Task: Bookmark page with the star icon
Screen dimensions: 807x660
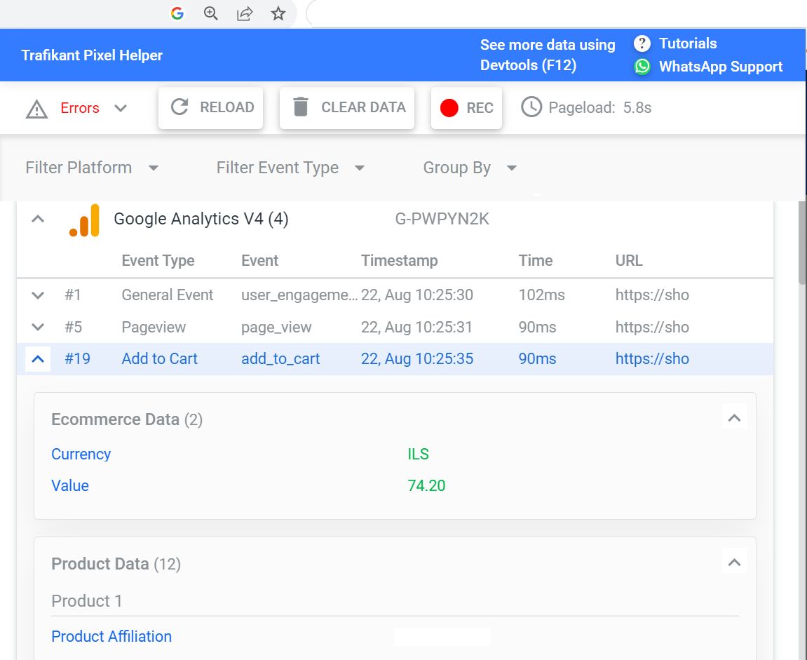Action: 278,13
